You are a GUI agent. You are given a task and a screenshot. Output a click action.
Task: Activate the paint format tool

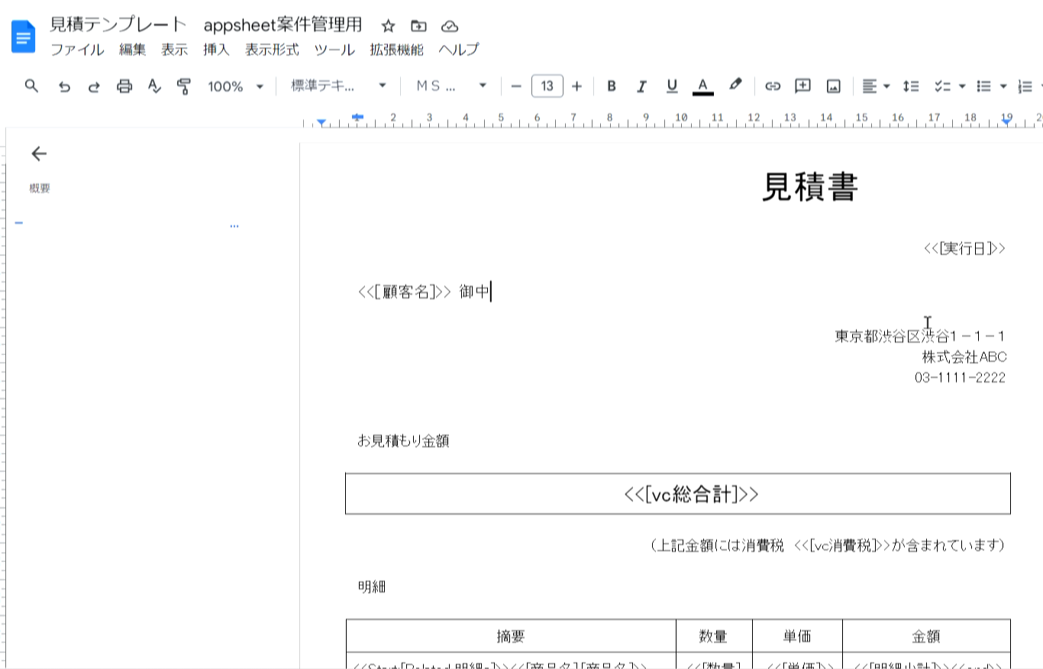point(184,86)
